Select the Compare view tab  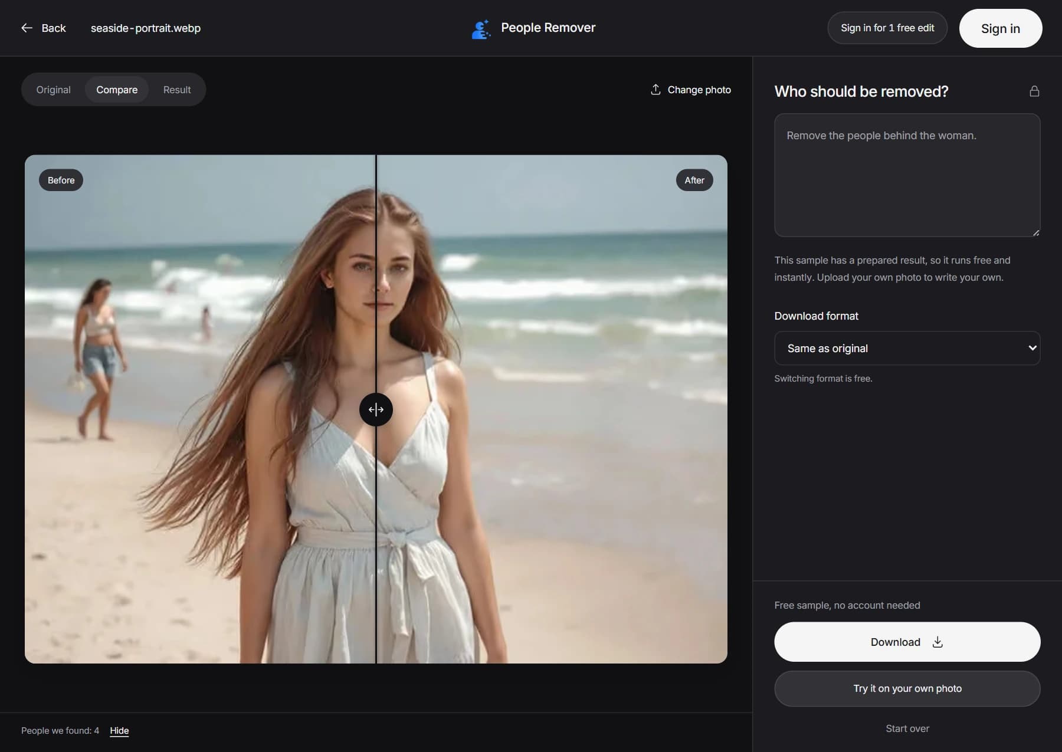click(117, 90)
